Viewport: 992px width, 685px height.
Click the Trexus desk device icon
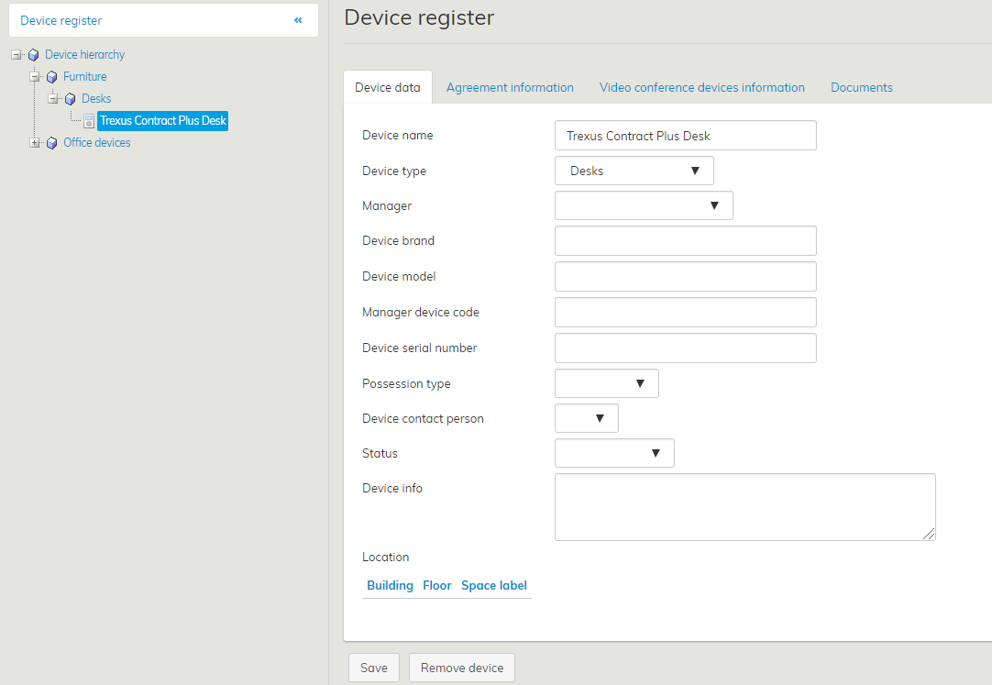(89, 121)
